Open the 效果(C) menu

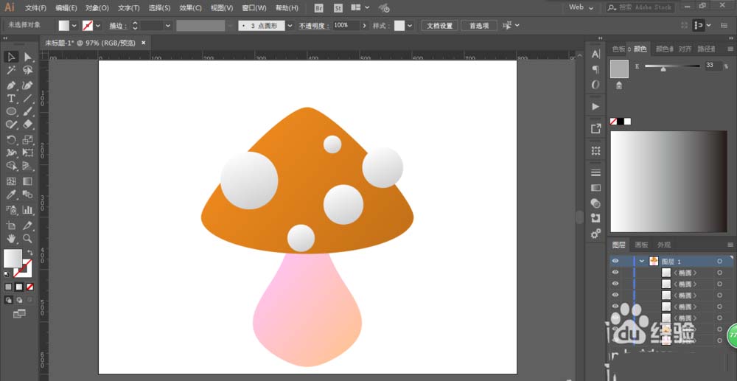(190, 7)
